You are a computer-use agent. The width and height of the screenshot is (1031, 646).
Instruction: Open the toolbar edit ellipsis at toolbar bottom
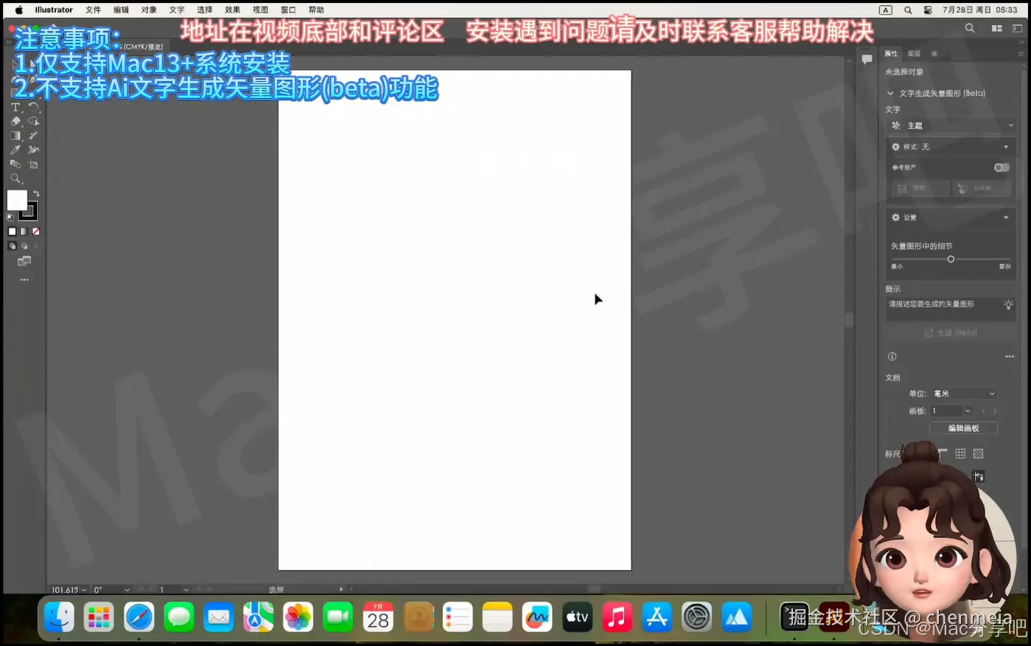click(x=24, y=278)
